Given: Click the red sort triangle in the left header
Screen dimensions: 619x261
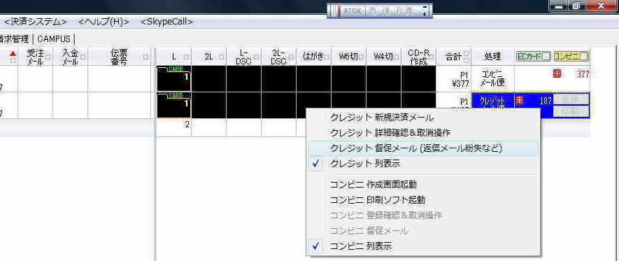Looking at the screenshot, I should [13, 53].
